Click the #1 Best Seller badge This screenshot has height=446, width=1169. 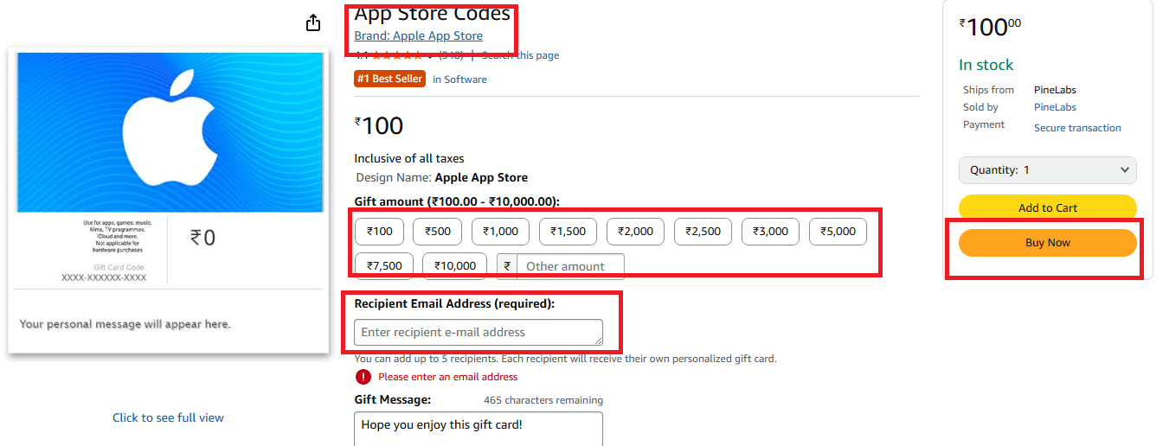[390, 79]
